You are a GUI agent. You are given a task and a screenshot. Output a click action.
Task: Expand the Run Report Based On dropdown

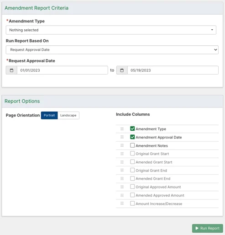tap(112, 50)
